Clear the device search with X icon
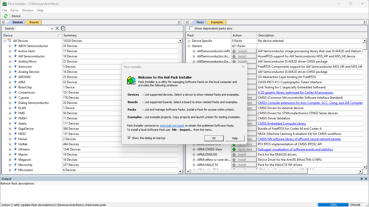 point(57,28)
